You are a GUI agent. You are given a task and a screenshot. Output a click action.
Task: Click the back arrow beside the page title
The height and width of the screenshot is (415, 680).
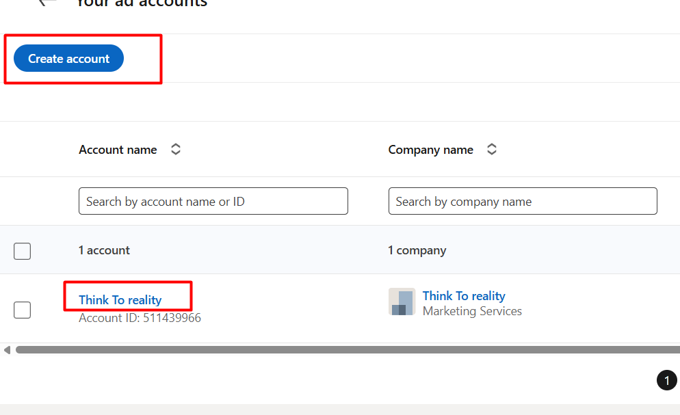(47, 3)
